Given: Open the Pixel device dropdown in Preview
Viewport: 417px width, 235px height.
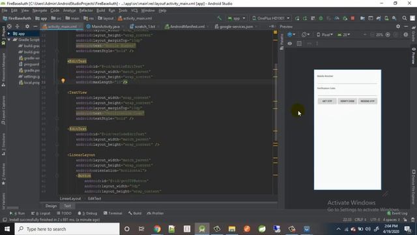Looking at the screenshot, I should click(x=324, y=35).
